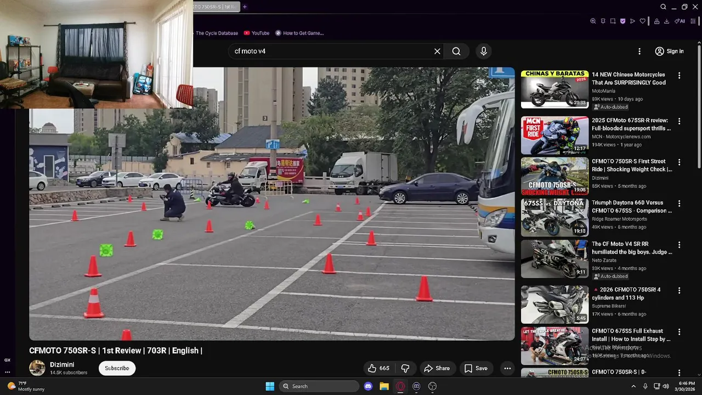Open the browser downloads icon

666,21
